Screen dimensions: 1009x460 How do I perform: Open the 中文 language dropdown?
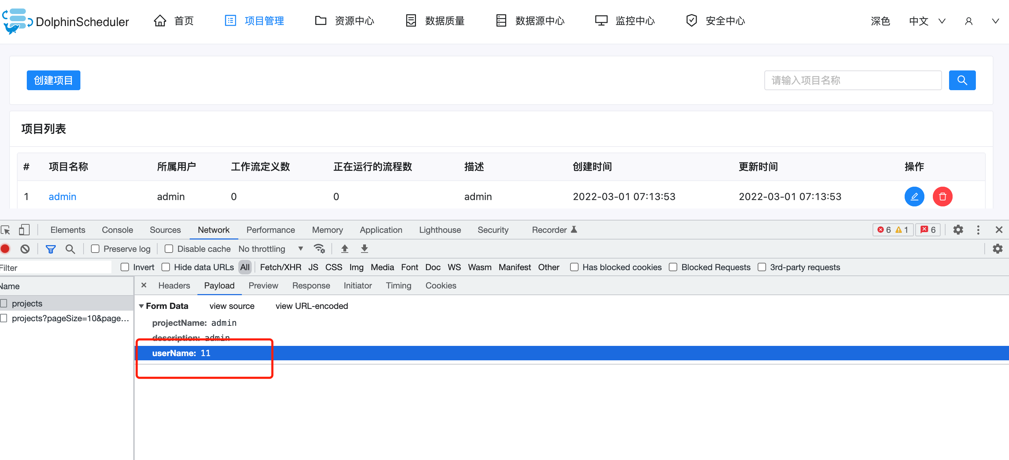[x=918, y=21]
